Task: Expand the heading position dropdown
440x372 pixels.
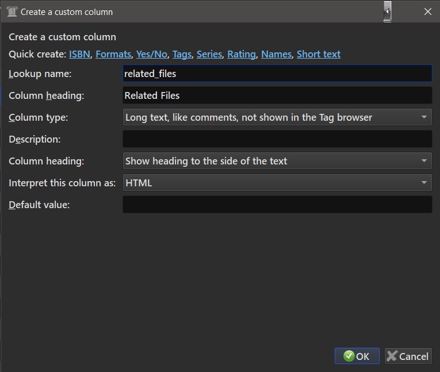Action: pos(277,161)
